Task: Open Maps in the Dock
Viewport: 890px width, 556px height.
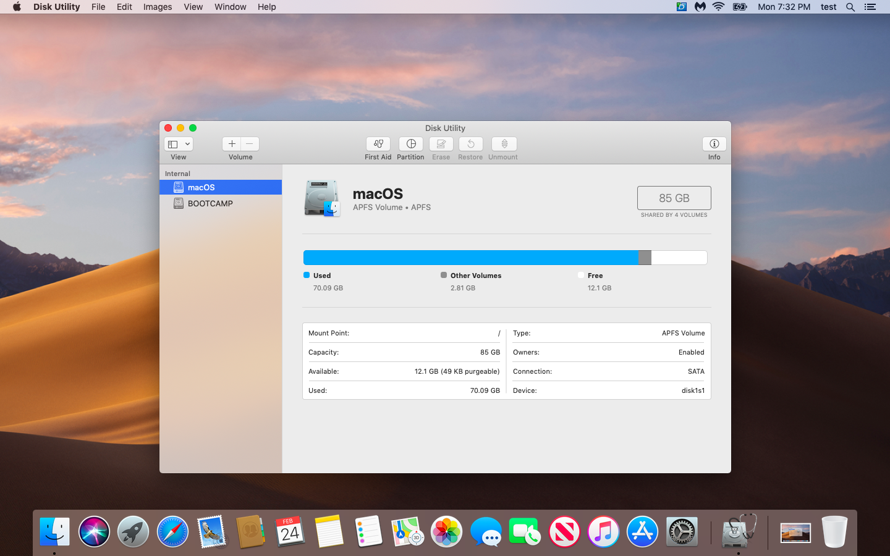Action: pos(407,531)
